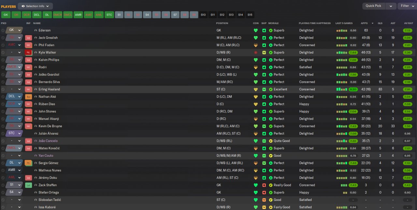Image resolution: width=417 pixels, height=210 pixels.
Task: Tick pick circle for Julián Álvarez
Action: 3,134
